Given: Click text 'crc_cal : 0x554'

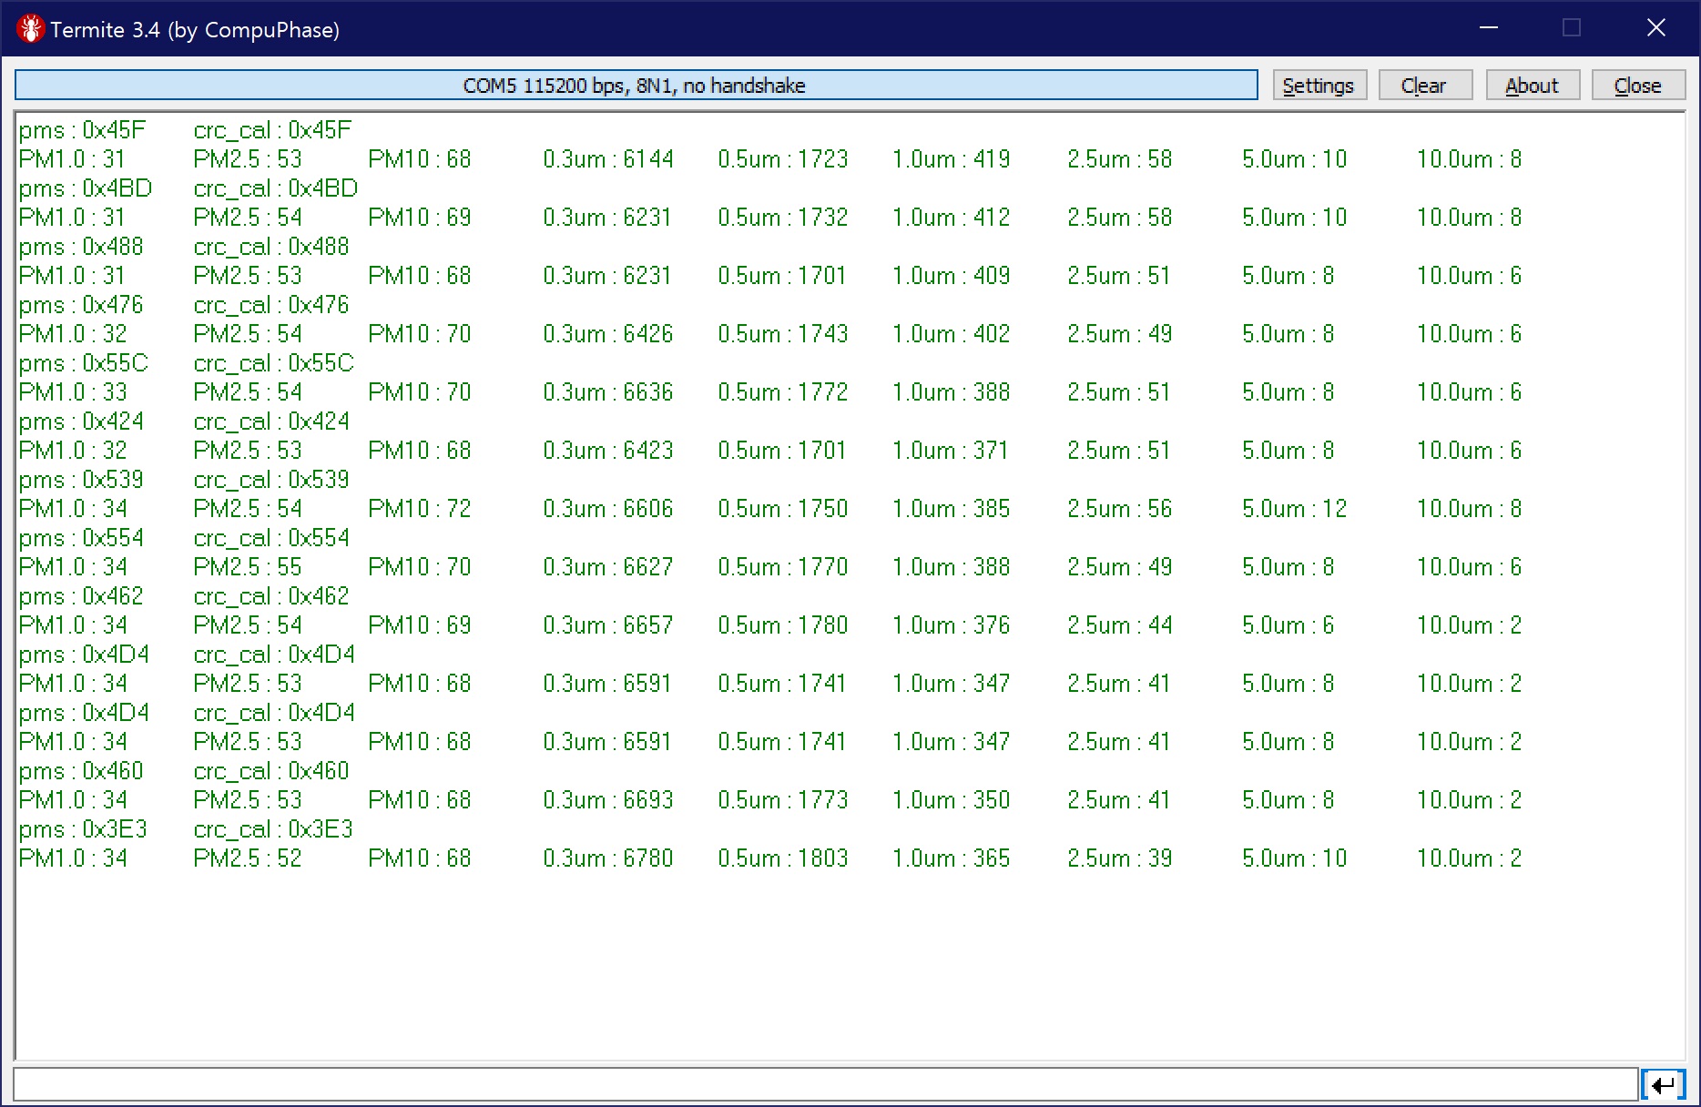Looking at the screenshot, I should click(271, 538).
